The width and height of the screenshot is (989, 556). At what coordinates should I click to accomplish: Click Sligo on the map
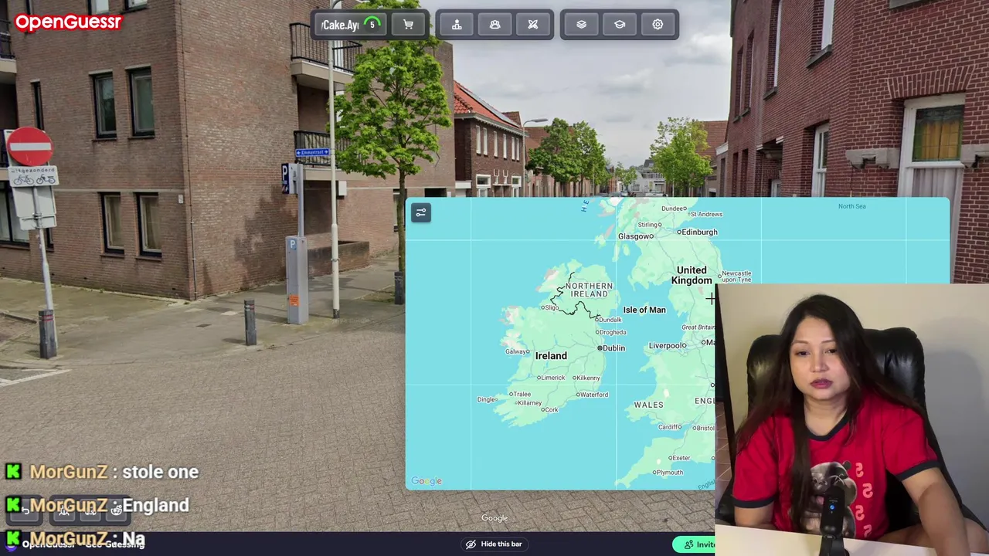tap(550, 307)
